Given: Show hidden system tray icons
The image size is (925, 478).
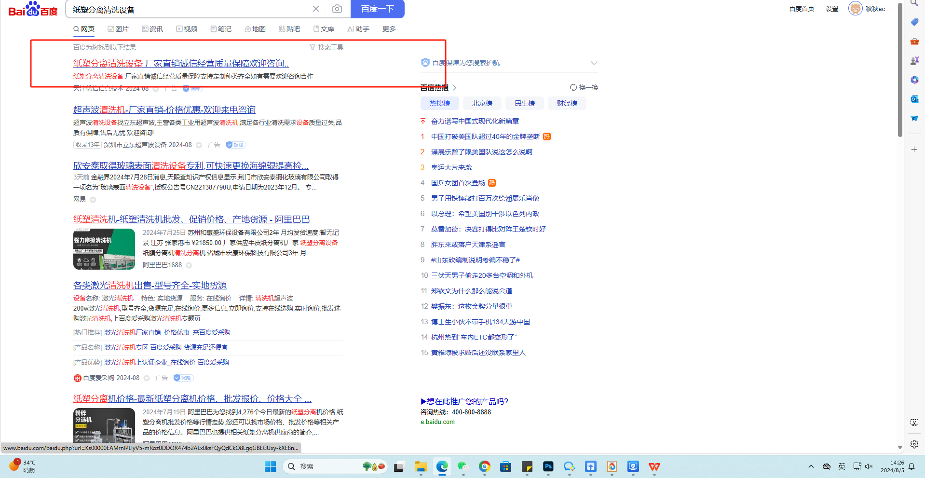Looking at the screenshot, I should (811, 466).
